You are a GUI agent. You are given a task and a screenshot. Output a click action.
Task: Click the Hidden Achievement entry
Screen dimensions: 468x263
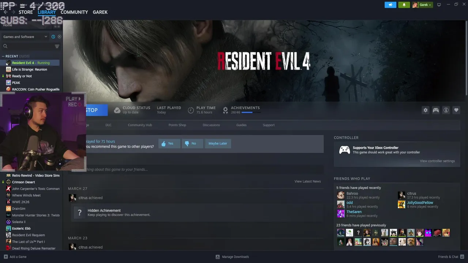(197, 213)
